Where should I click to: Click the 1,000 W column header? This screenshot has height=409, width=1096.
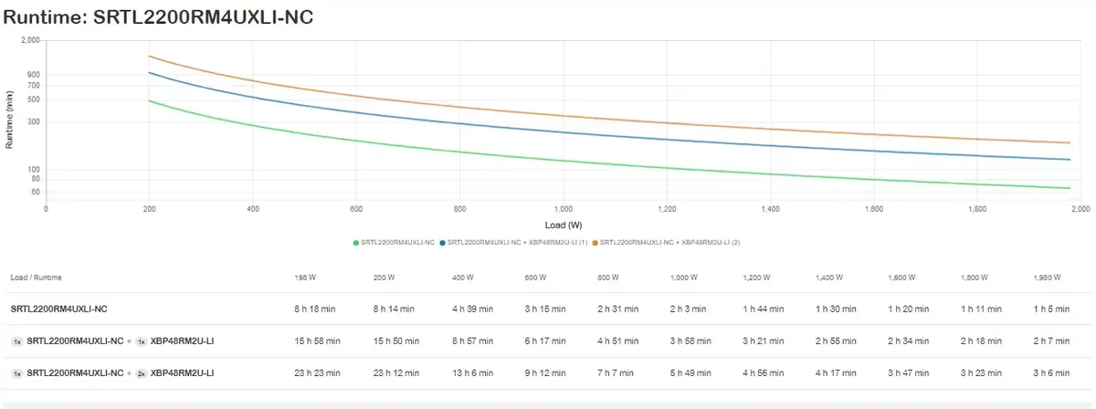[684, 277]
